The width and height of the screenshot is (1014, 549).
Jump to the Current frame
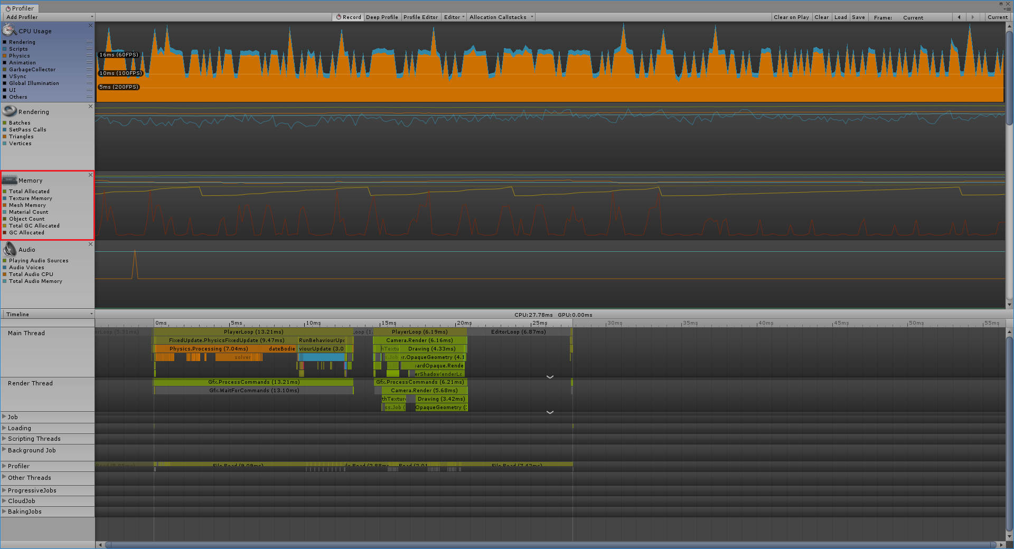click(x=997, y=17)
